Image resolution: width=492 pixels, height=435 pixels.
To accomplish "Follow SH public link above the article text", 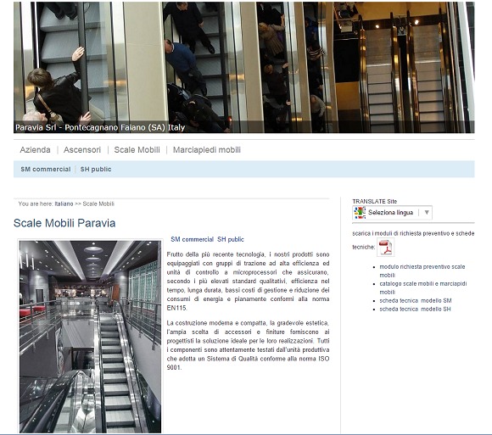I will pyautogui.click(x=231, y=239).
